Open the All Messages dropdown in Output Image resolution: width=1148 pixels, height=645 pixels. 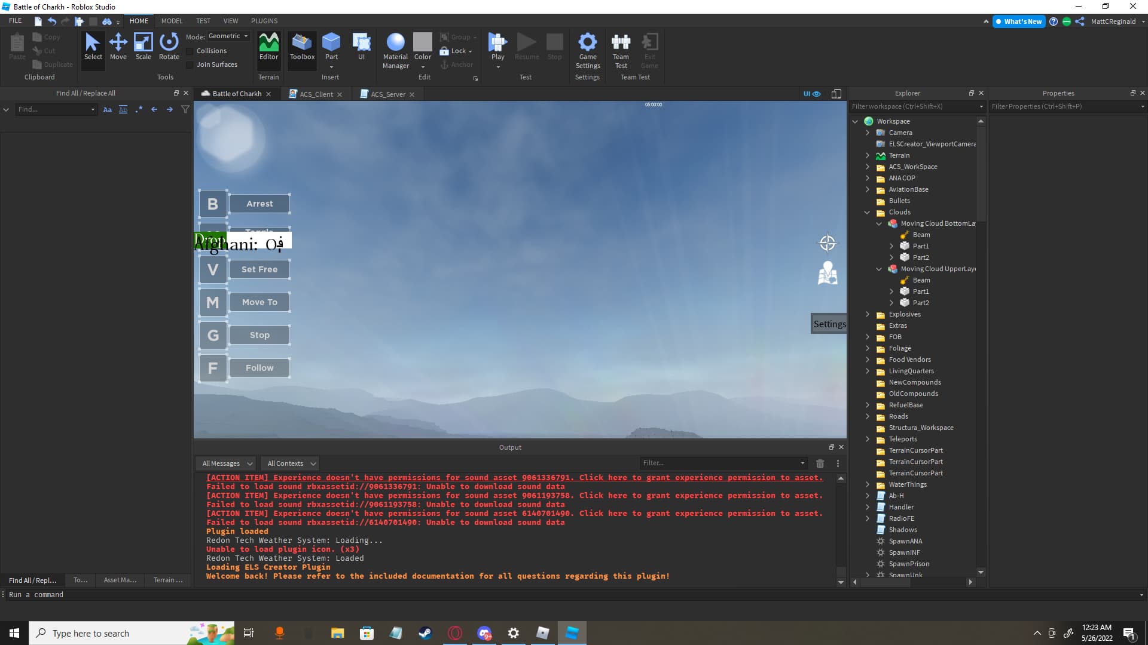[227, 463]
